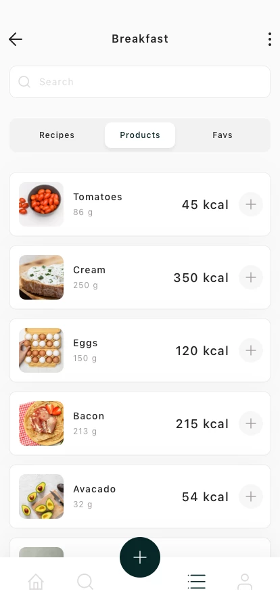Open the search icon in bottom navigation

(85, 581)
